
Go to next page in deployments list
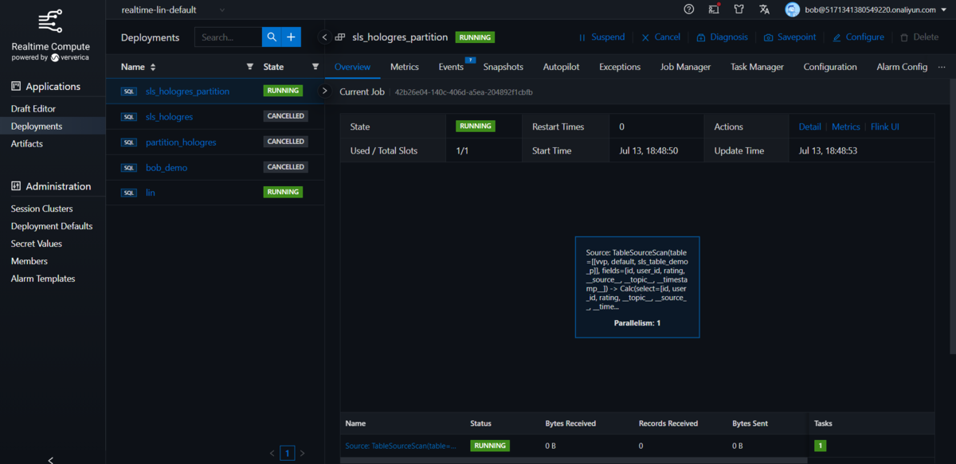(302, 454)
